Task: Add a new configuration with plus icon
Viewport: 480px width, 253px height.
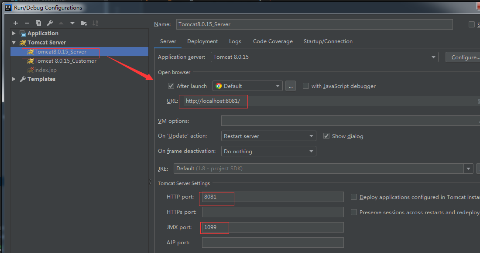Action: (x=16, y=23)
